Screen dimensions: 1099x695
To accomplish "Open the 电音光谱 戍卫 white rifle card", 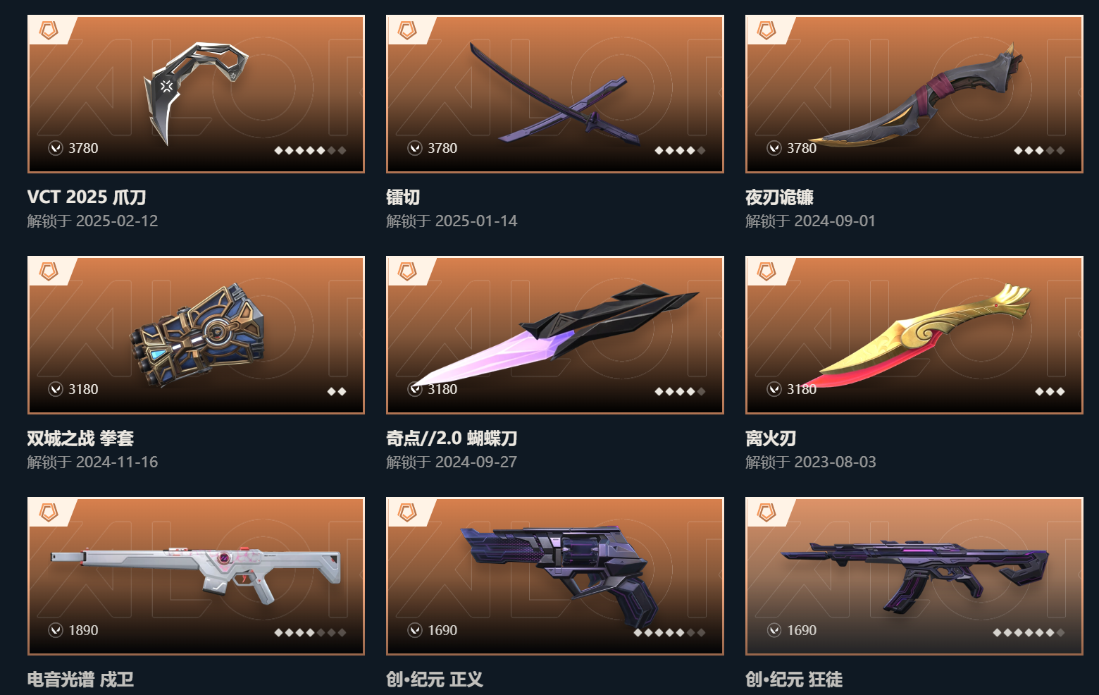I will pyautogui.click(x=196, y=576).
